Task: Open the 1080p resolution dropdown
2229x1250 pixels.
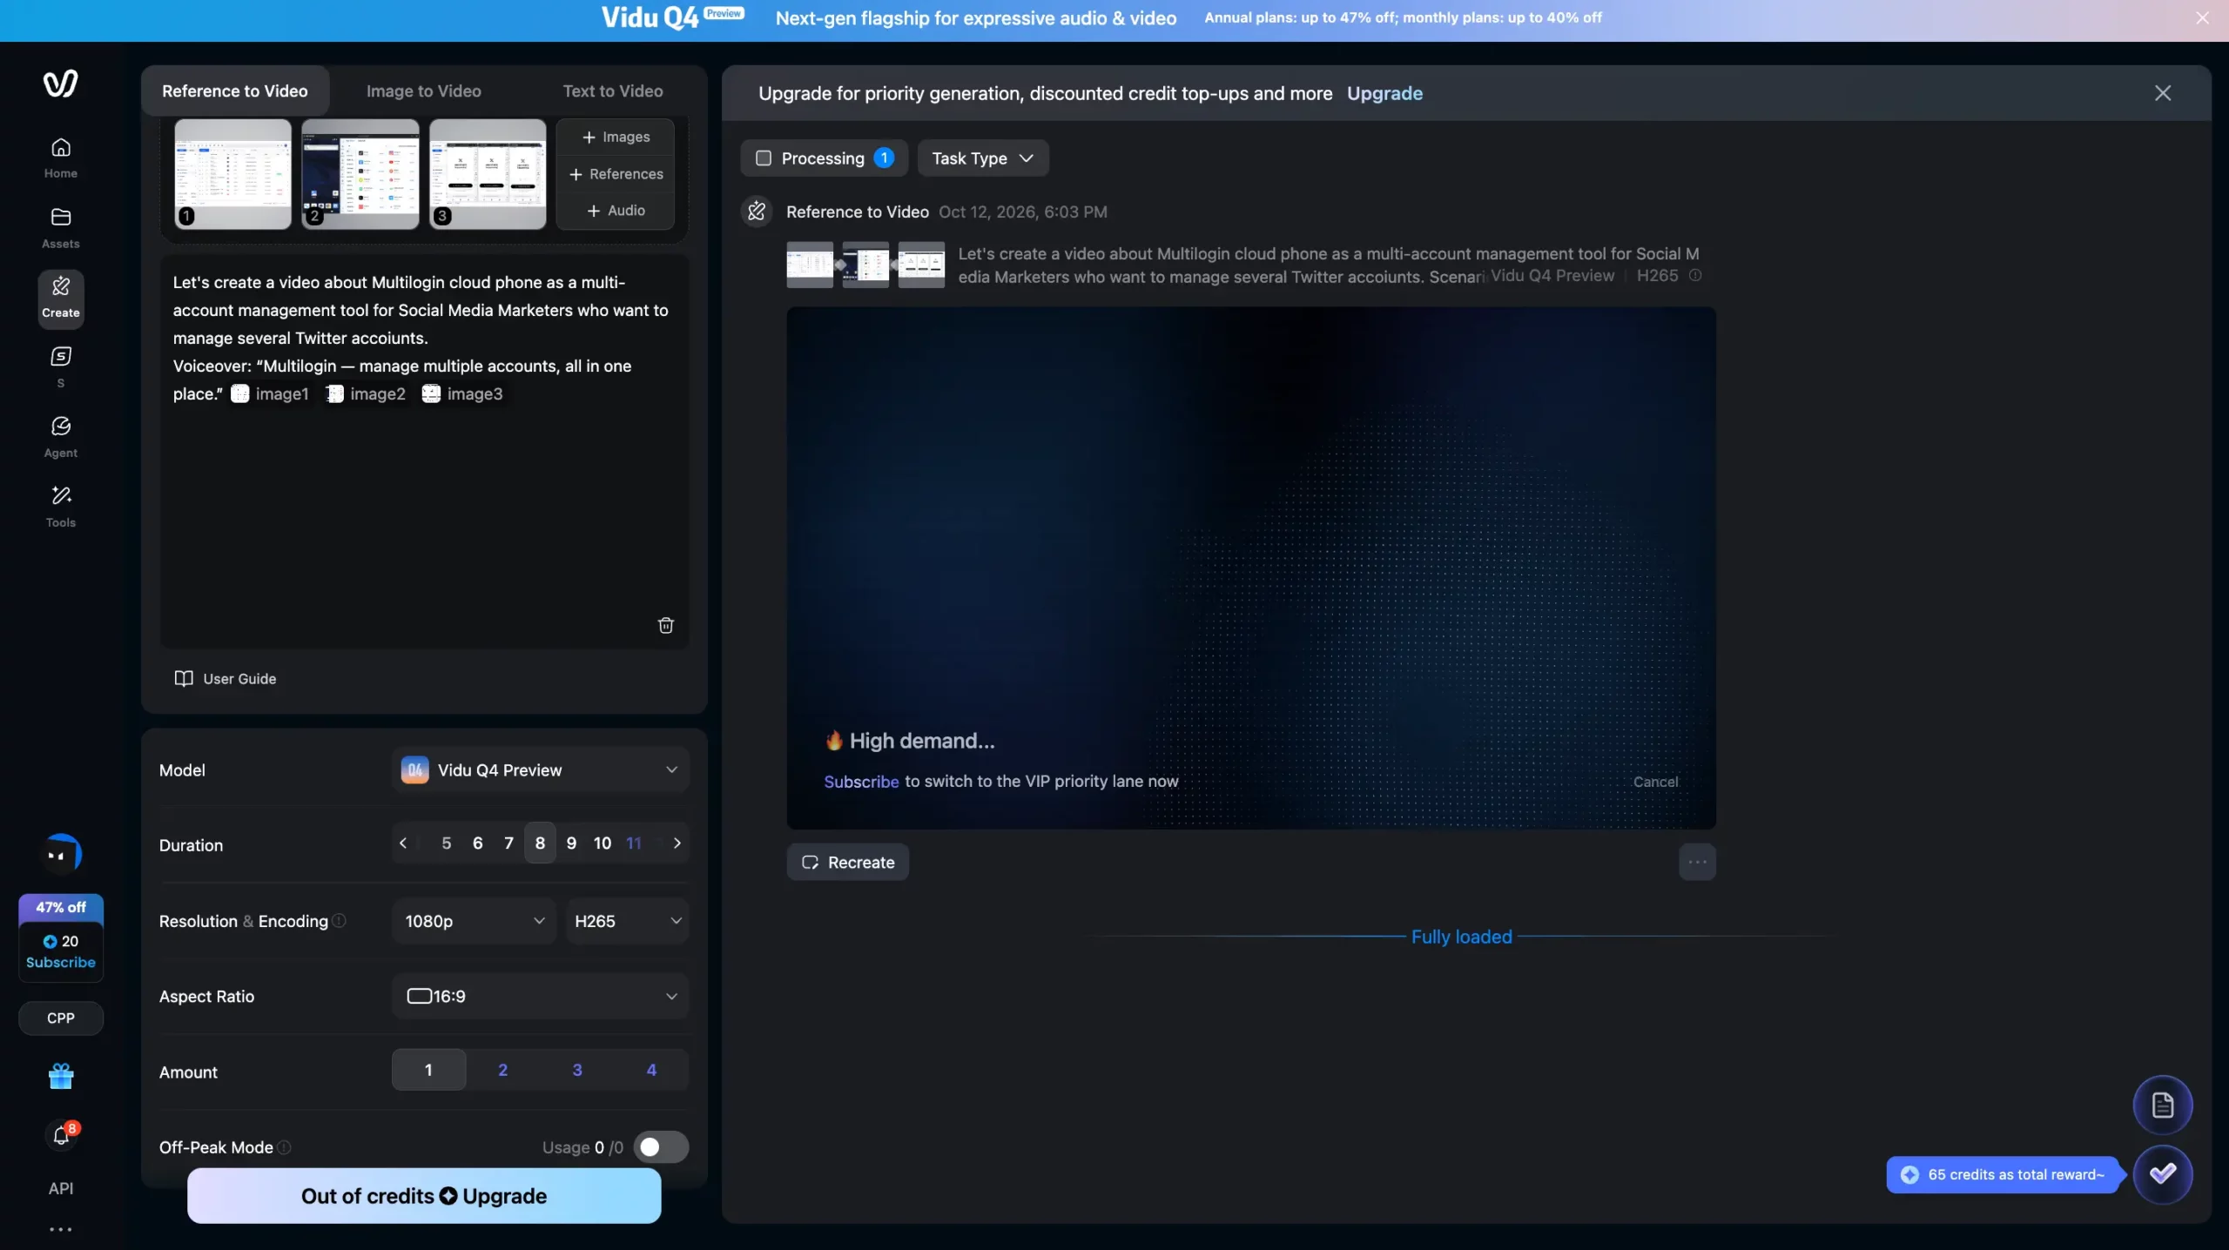Action: click(474, 921)
